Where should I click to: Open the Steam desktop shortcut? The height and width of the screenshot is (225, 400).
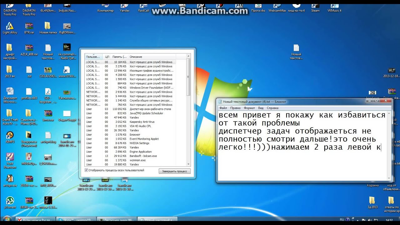click(315, 8)
